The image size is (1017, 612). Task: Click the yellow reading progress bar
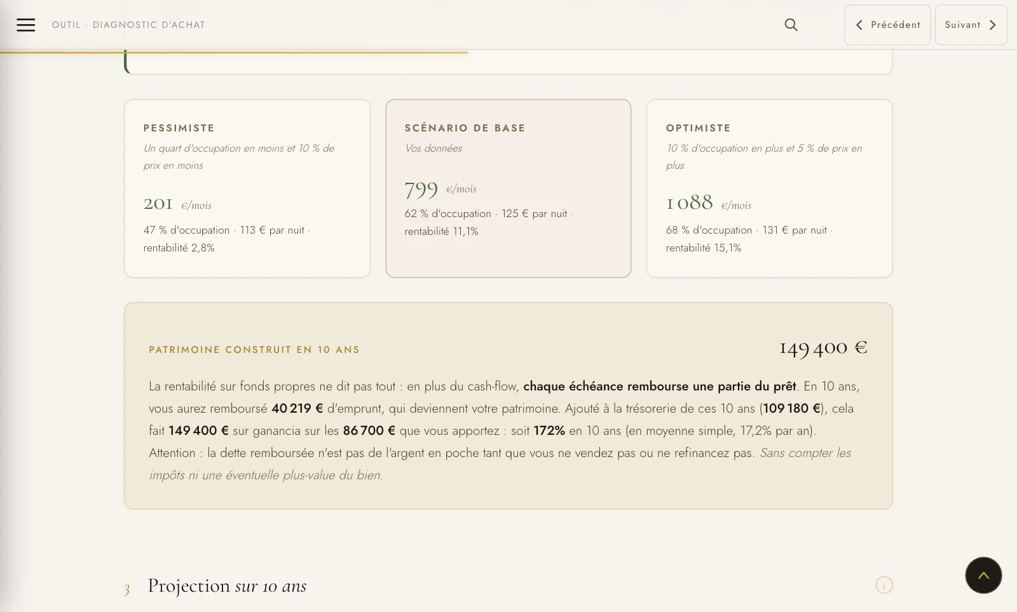[234, 52]
